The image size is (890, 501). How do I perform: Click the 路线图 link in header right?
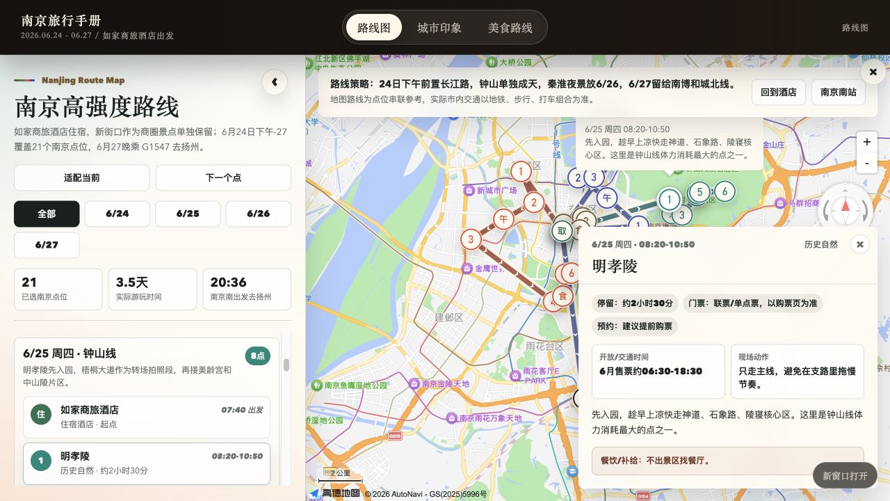point(855,28)
